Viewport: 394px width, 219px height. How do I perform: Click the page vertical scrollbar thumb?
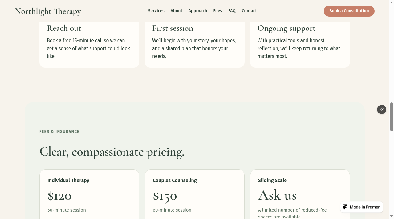[392, 117]
